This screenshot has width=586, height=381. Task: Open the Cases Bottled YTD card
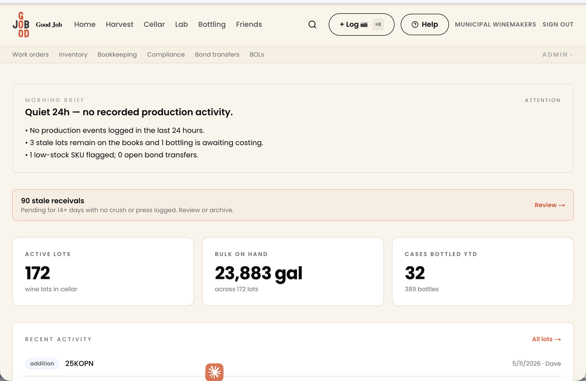pos(483,271)
